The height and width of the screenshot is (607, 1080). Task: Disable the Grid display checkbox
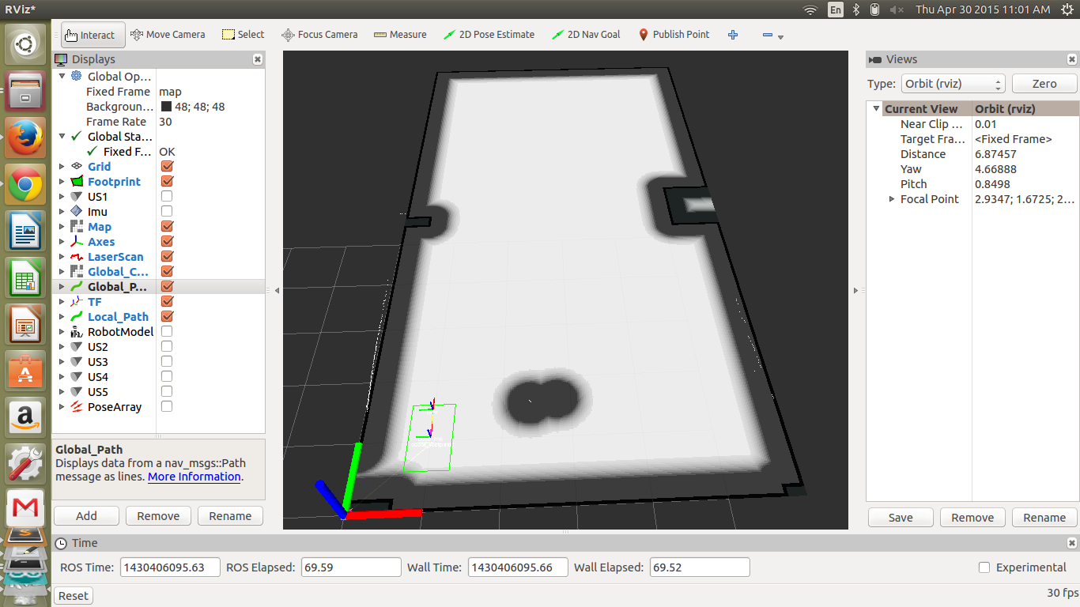tap(167, 166)
